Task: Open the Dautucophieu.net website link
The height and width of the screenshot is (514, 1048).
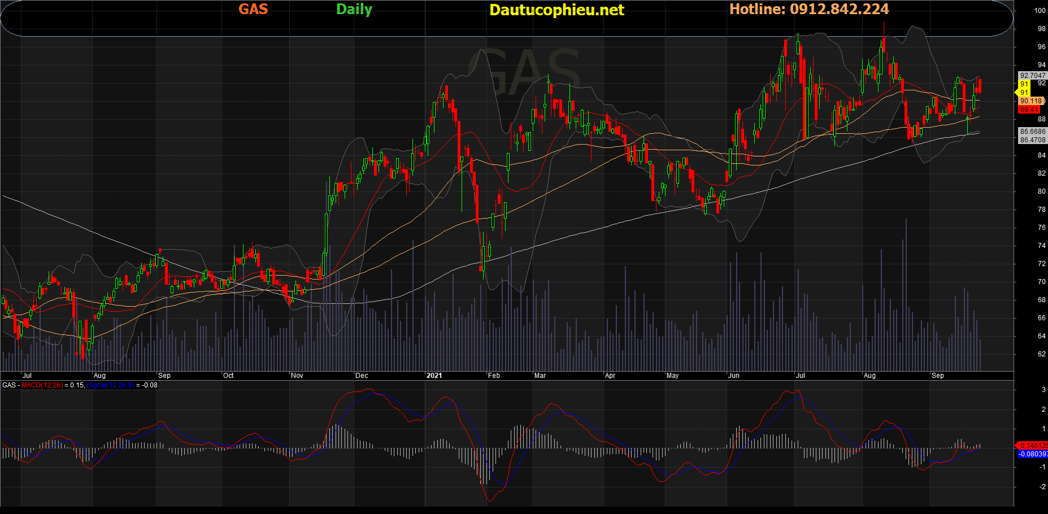Action: point(556,10)
